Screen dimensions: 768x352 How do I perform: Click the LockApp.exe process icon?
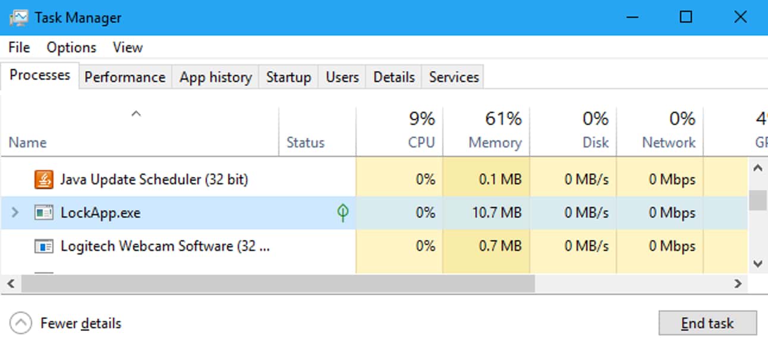44,212
